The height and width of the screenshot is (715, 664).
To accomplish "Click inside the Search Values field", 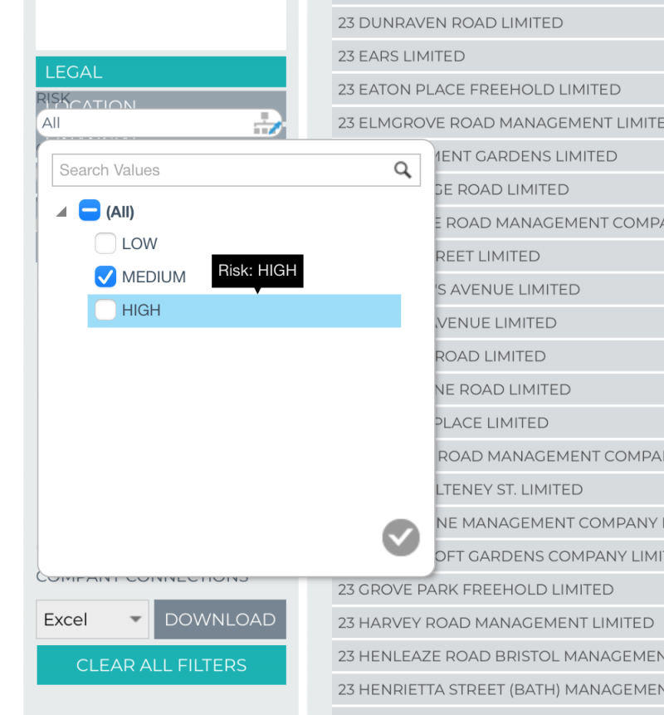I will pyautogui.click(x=207, y=169).
